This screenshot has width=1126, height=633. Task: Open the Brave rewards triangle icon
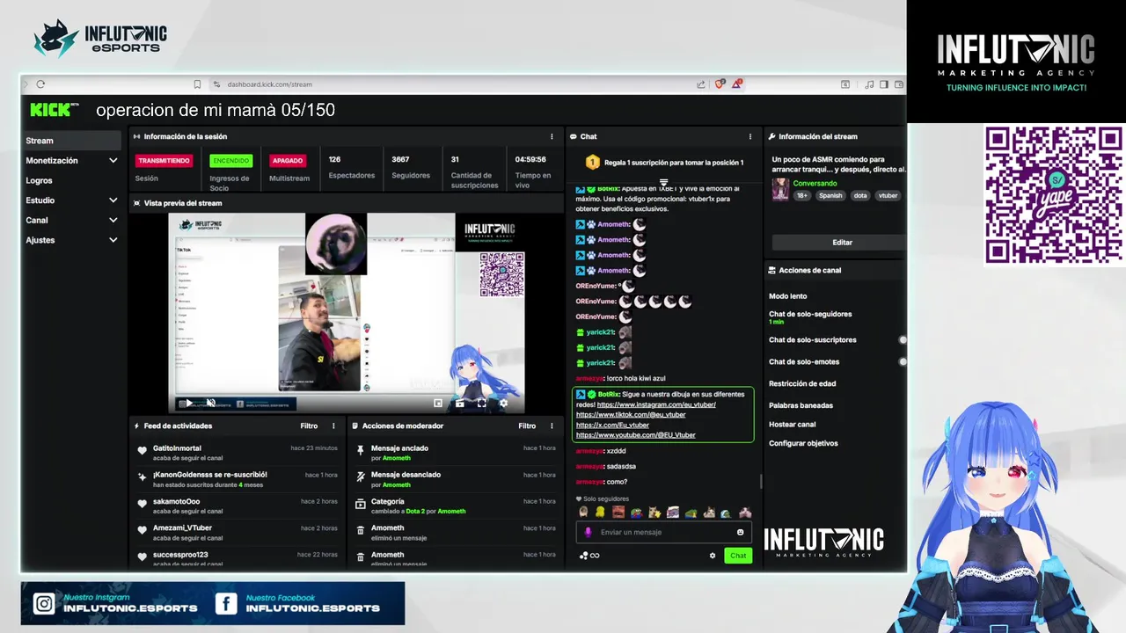[x=737, y=84]
